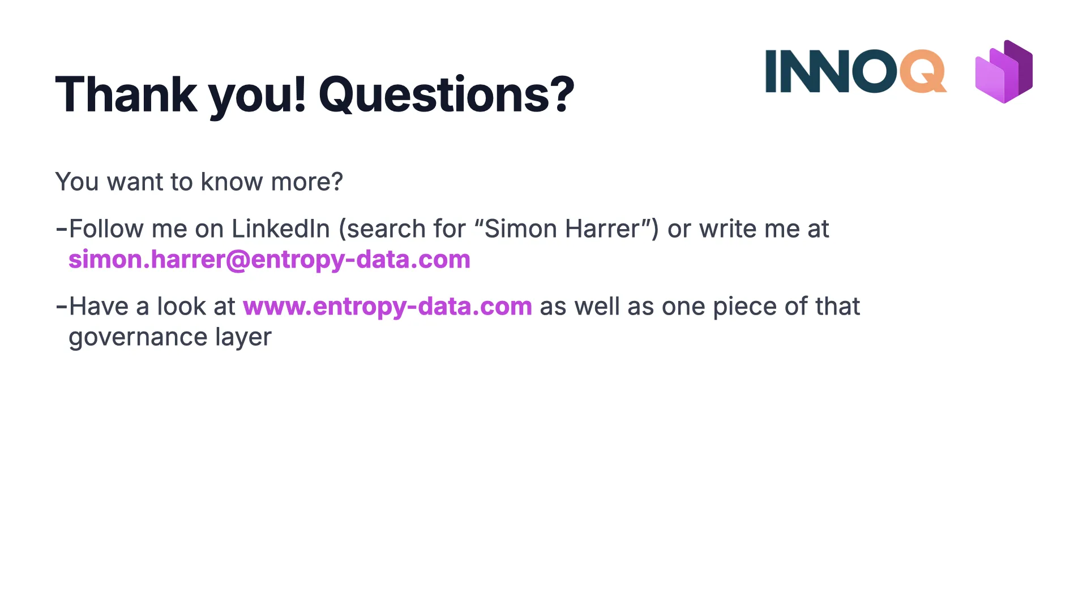Click the words "Thank you!" in the heading
The width and height of the screenshot is (1087, 611).
coord(181,94)
